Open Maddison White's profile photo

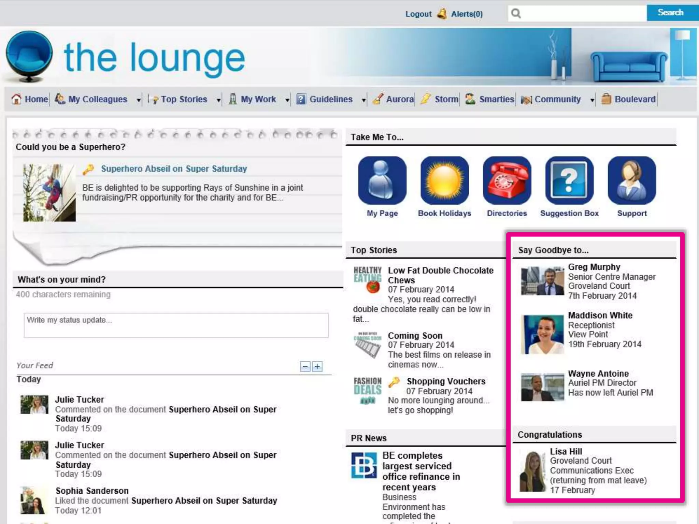(x=542, y=334)
